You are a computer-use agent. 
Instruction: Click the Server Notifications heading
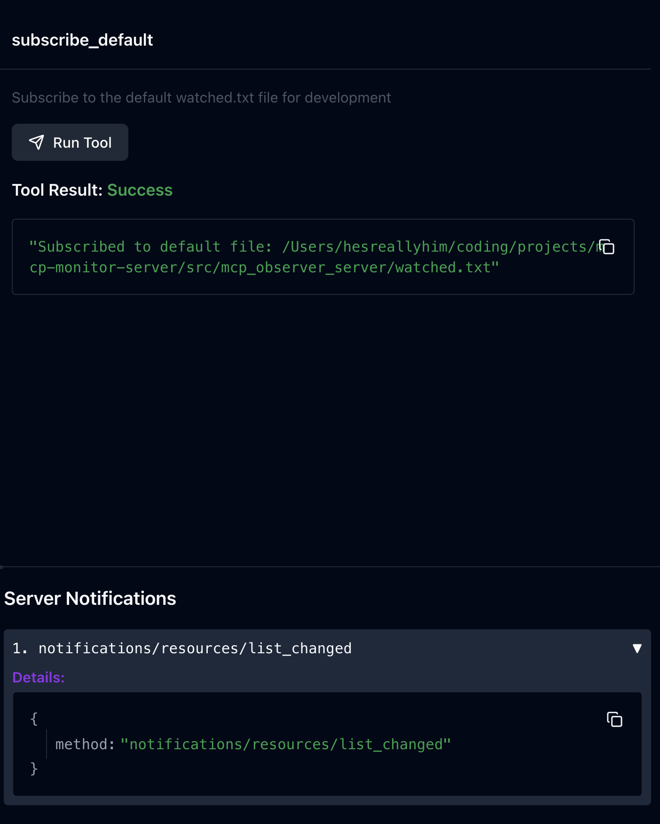(90, 599)
